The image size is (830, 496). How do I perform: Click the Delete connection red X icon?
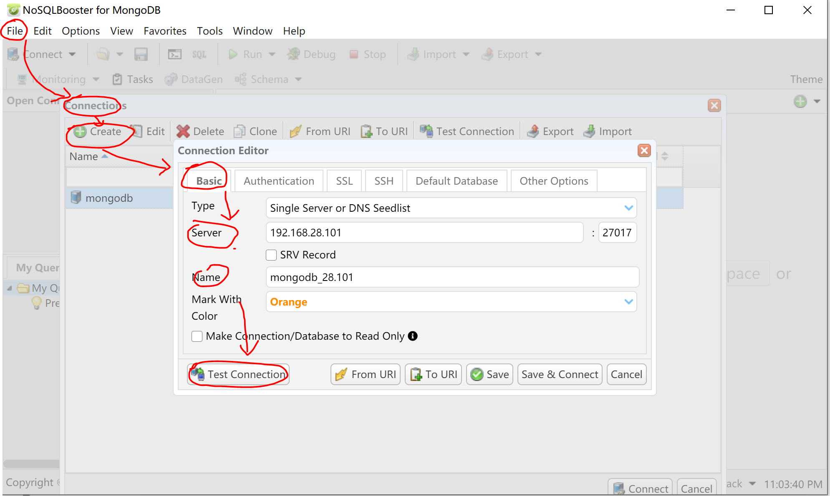point(183,131)
